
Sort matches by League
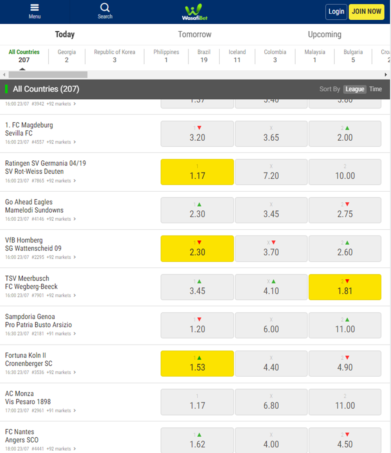[x=355, y=89]
